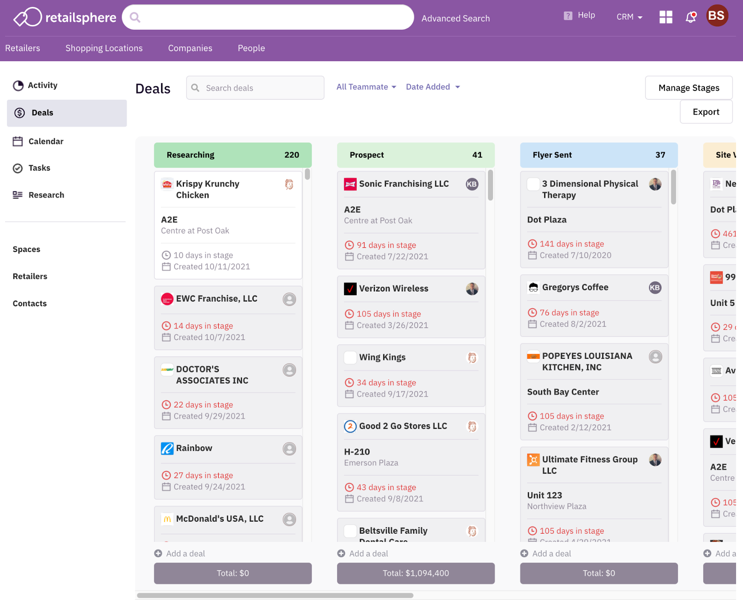Click assignee avatar on Verizon Wireless card
The height and width of the screenshot is (600, 743).
pyautogui.click(x=472, y=289)
